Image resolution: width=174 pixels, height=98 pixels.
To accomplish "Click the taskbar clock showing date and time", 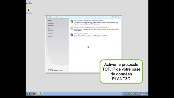I will (143, 94).
